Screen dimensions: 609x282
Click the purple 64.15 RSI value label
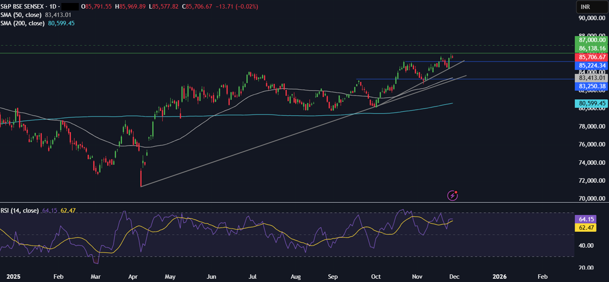coord(585,219)
